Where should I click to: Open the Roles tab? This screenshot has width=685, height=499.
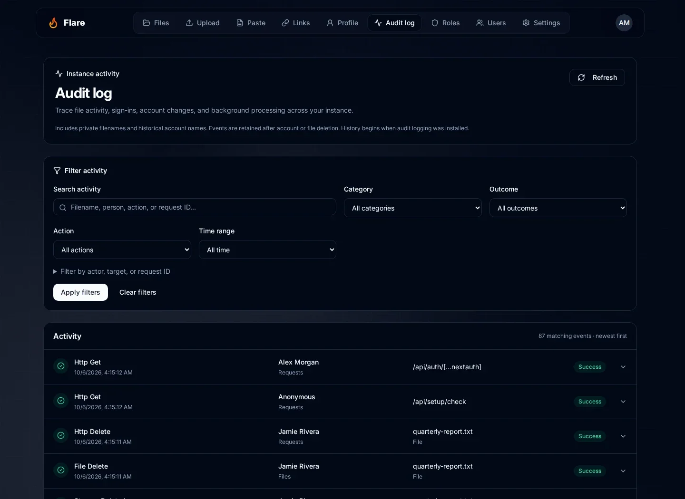pyautogui.click(x=445, y=23)
